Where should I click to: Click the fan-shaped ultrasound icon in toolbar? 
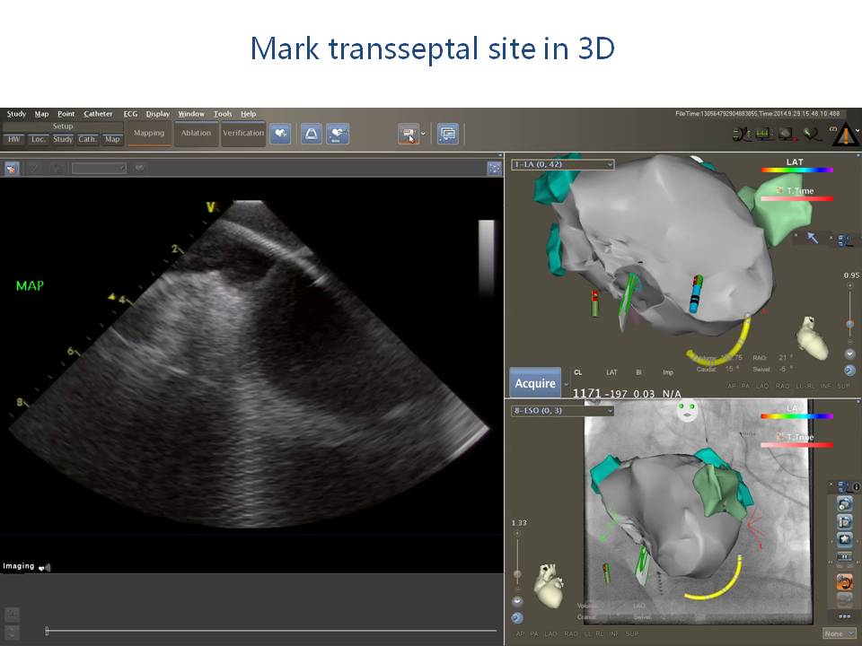(x=311, y=134)
